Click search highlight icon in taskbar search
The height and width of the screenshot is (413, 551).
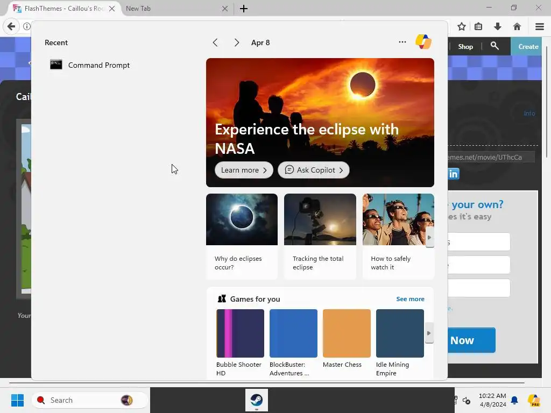tap(127, 400)
